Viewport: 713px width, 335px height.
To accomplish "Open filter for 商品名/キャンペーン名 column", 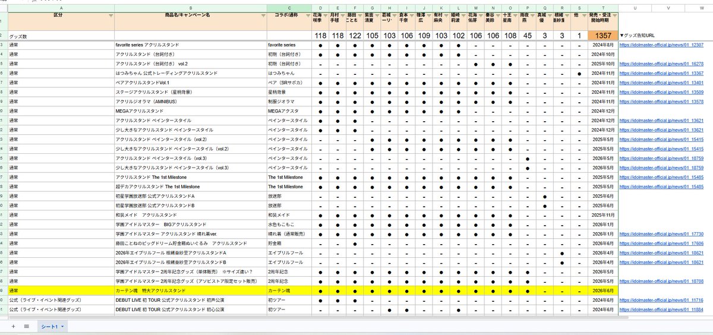I will [262, 17].
